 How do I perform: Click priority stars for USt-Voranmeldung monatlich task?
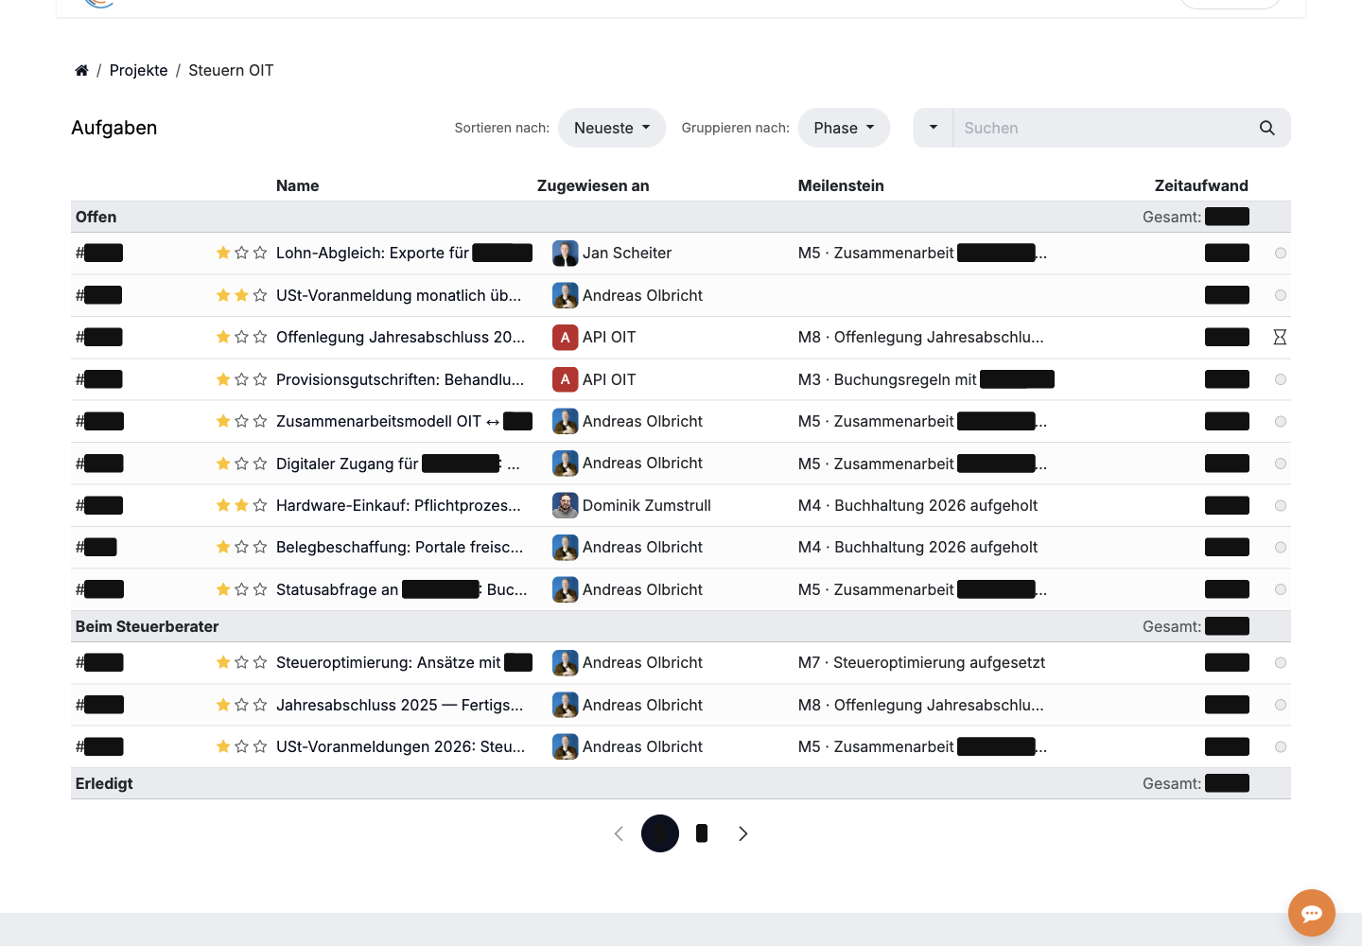[x=241, y=295]
